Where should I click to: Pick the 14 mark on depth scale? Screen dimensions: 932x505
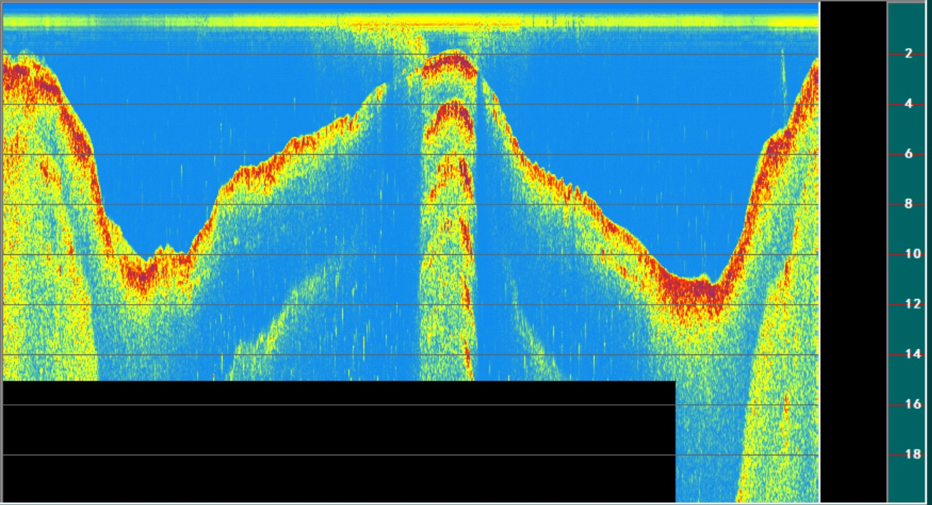coord(912,354)
